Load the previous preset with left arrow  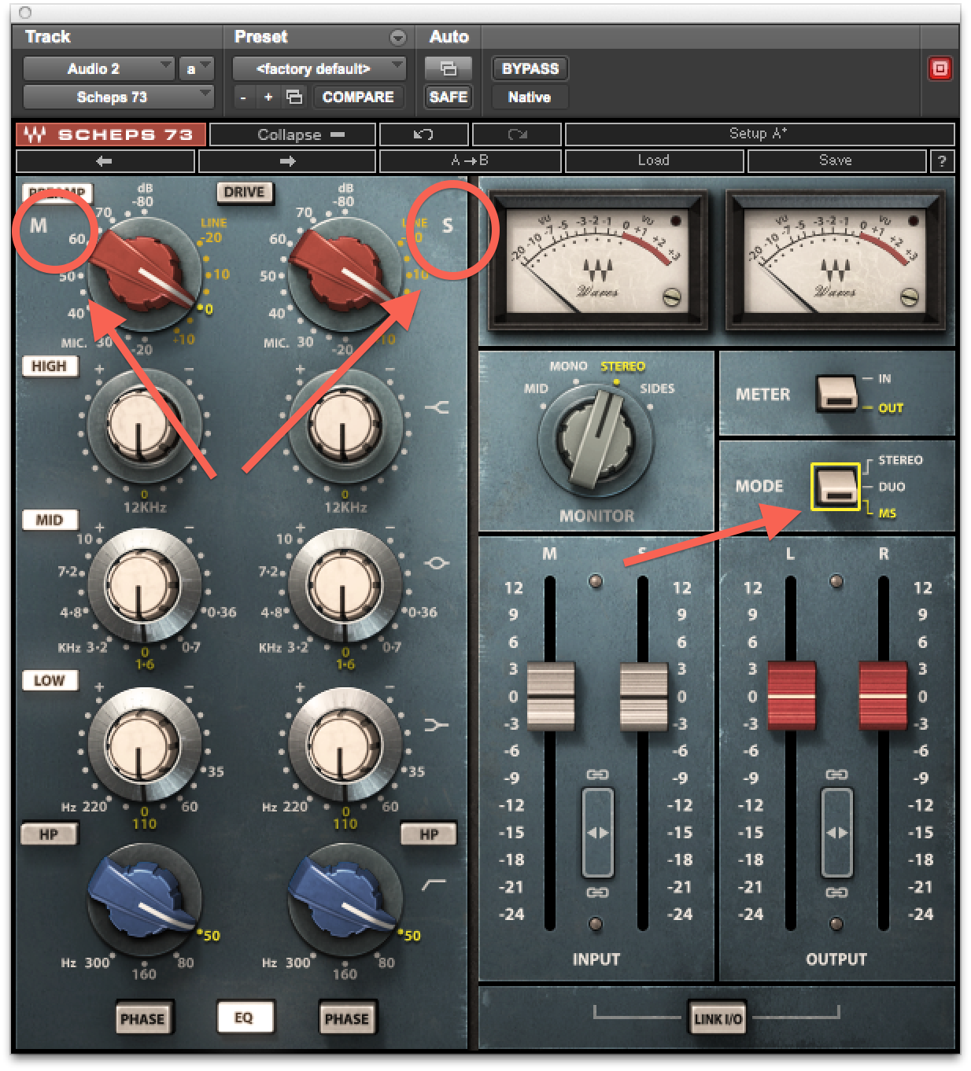click(x=105, y=160)
